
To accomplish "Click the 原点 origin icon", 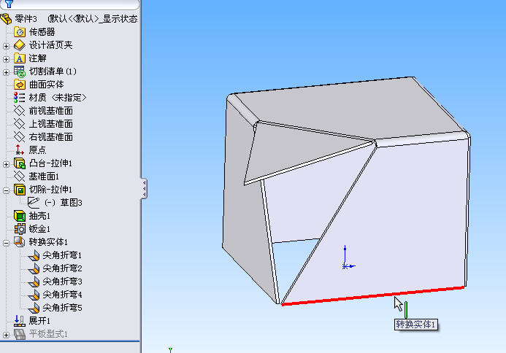I will (x=20, y=150).
